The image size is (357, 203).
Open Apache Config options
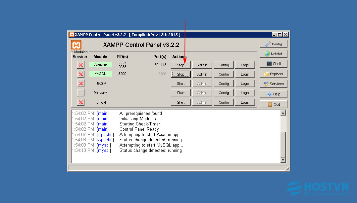point(224,65)
